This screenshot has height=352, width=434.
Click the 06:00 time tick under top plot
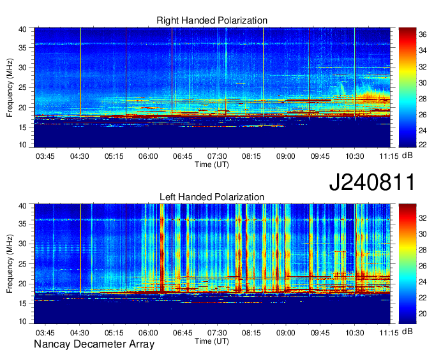coord(148,156)
